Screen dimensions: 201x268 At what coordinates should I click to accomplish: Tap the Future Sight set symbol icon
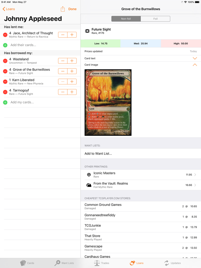(x=87, y=31)
